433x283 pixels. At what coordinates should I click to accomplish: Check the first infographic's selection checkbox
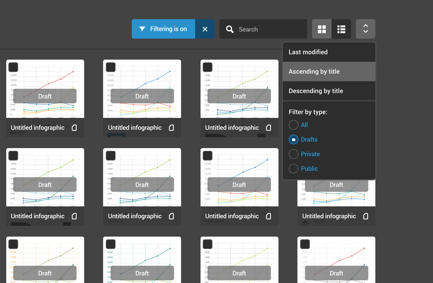pyautogui.click(x=13, y=67)
